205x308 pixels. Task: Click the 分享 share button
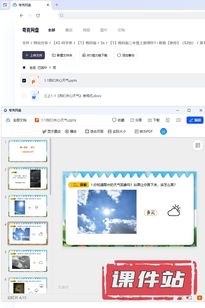[x=136, y=120]
